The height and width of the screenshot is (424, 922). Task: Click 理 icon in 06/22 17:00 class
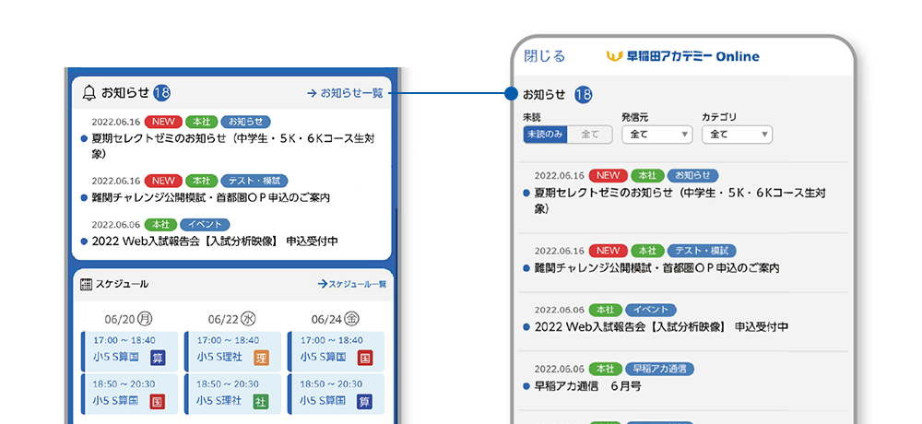click(x=261, y=358)
